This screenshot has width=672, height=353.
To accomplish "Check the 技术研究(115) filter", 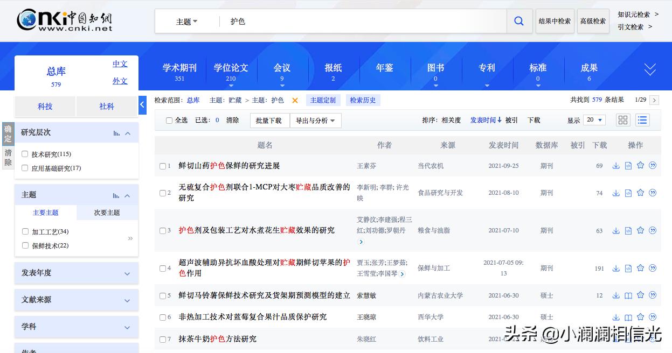I will coord(25,154).
